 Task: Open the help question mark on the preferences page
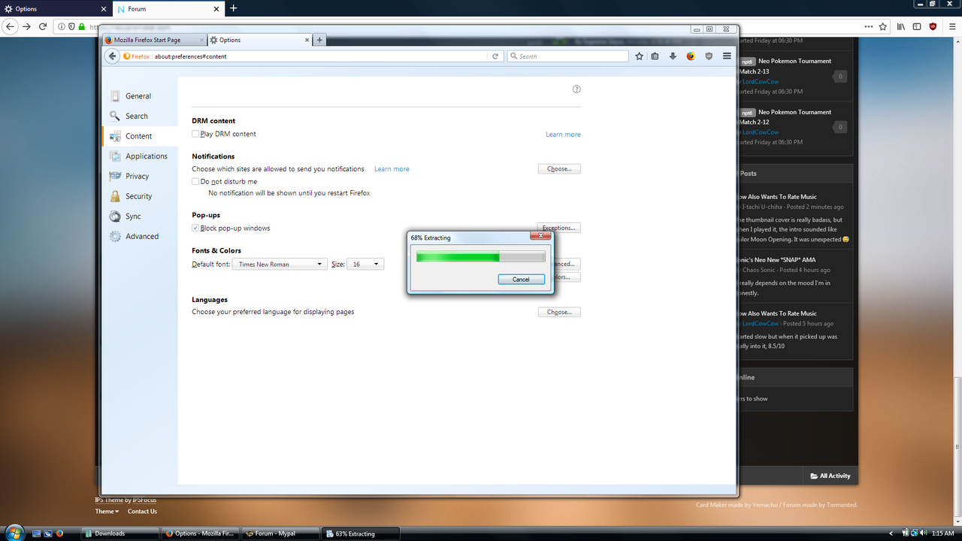coord(576,89)
